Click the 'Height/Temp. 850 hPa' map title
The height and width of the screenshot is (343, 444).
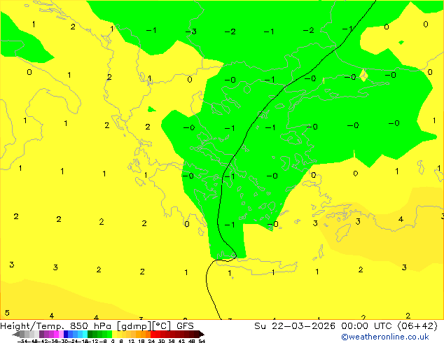point(56,326)
